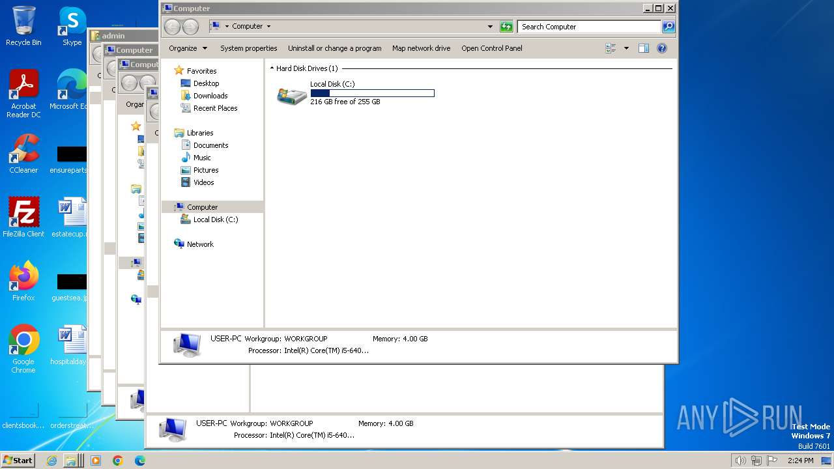This screenshot has height=469, width=834.
Task: Open the hospitalday document icon
Action: coord(70,345)
